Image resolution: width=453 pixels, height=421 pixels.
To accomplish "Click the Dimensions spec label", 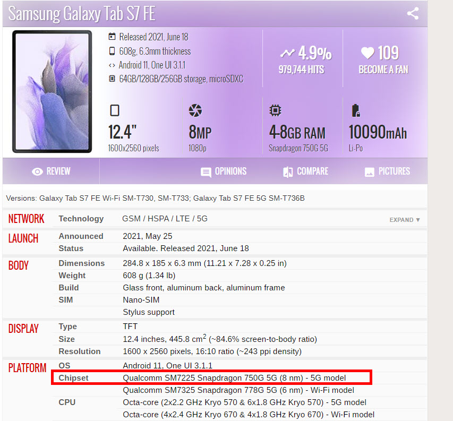I will pos(82,263).
